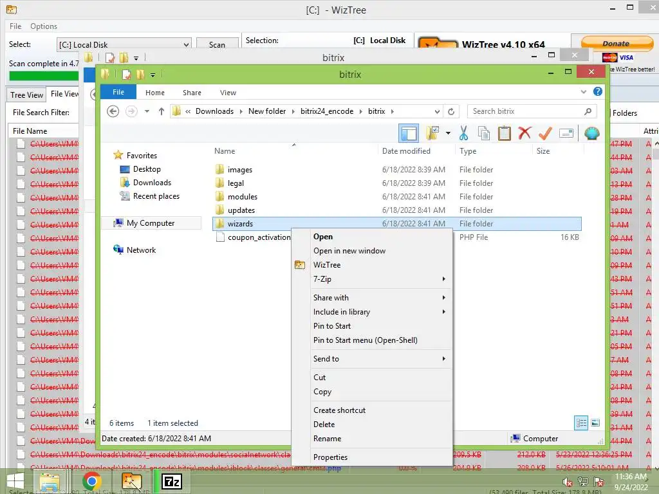Expand the ribbon with chevron
The height and width of the screenshot is (494, 659).
pyautogui.click(x=583, y=91)
